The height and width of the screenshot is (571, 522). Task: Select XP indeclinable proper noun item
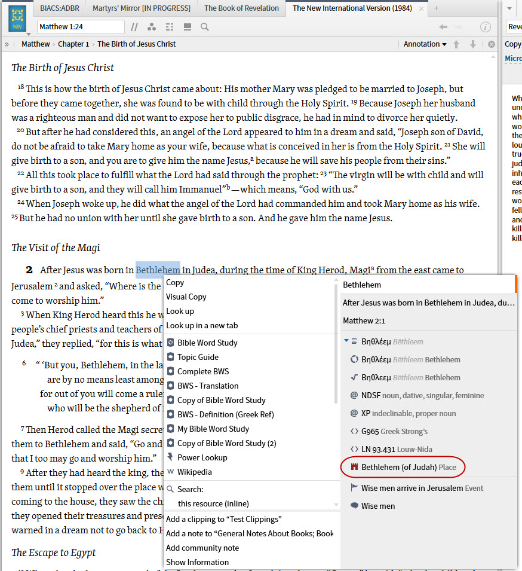(x=428, y=413)
